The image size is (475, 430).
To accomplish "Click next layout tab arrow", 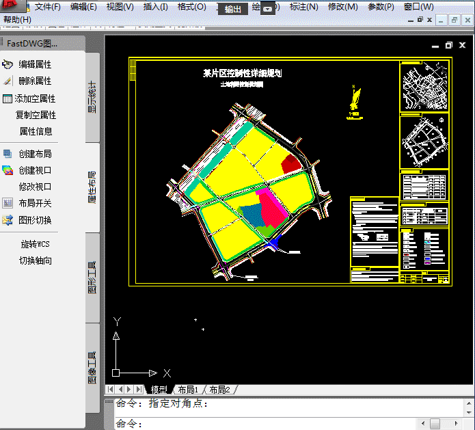I will click(129, 390).
